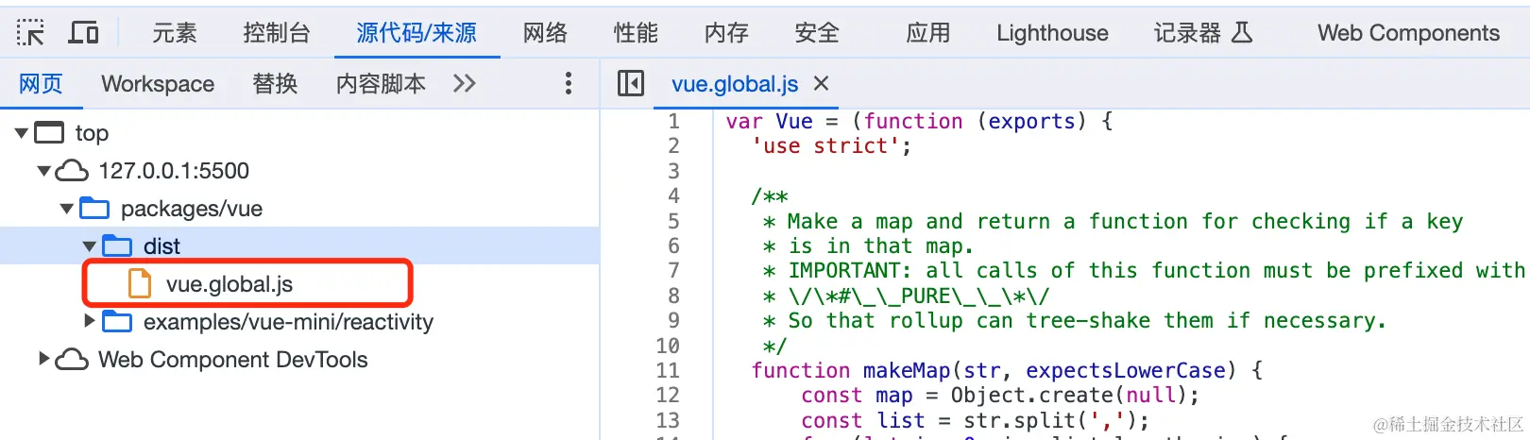Screen dimensions: 1530x440
Task: Click the vue.global.js file icon
Action: (140, 283)
